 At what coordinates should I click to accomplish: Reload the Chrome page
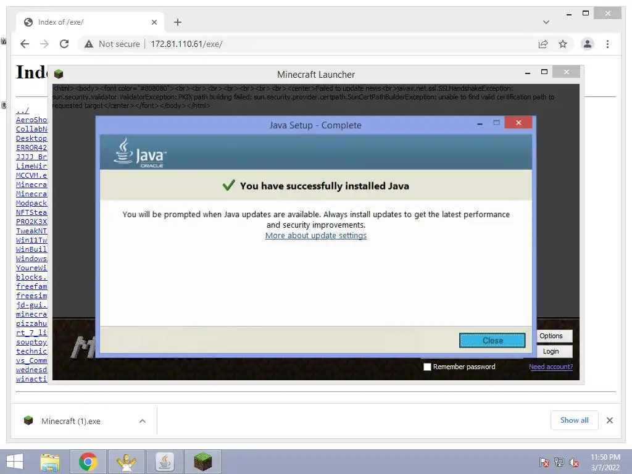click(x=64, y=44)
